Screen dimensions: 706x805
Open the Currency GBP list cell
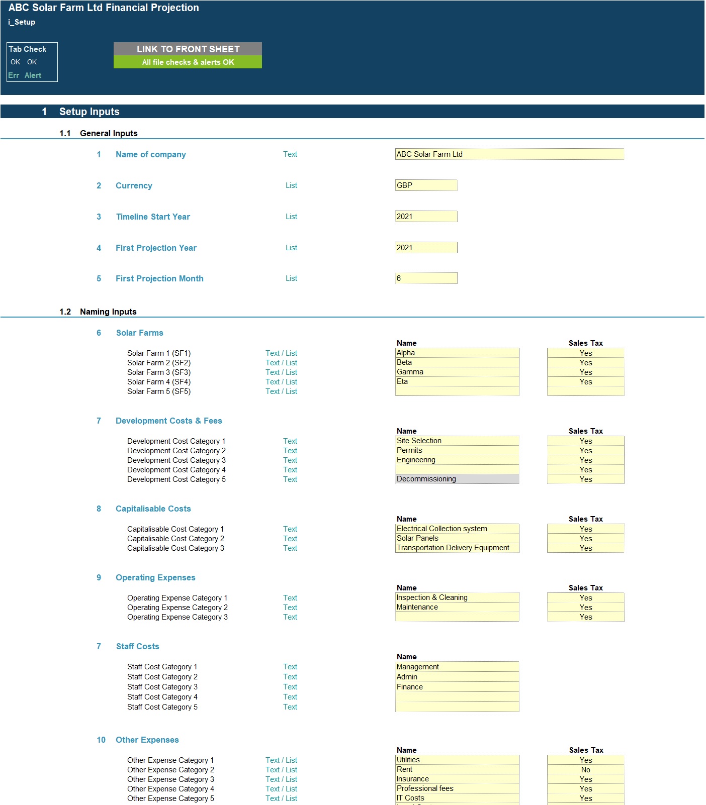[x=426, y=185]
